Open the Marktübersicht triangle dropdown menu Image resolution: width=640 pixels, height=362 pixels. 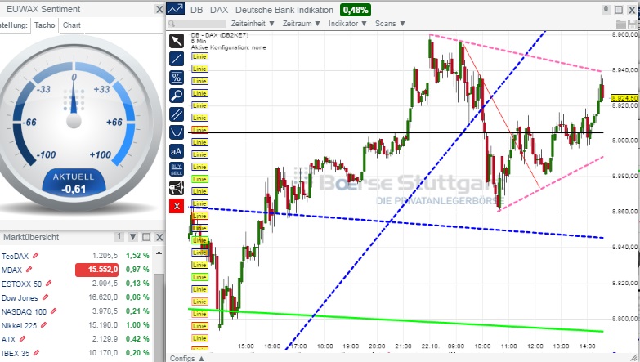click(132, 237)
